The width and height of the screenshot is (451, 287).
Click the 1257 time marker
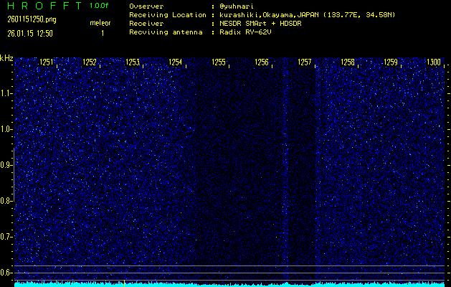click(305, 62)
